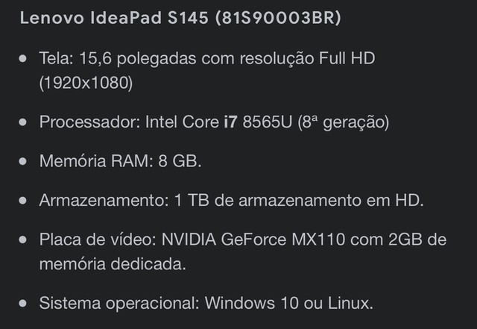The height and width of the screenshot is (329, 477).
Task: Click the bullet before Processador
Action: pyautogui.click(x=23, y=122)
